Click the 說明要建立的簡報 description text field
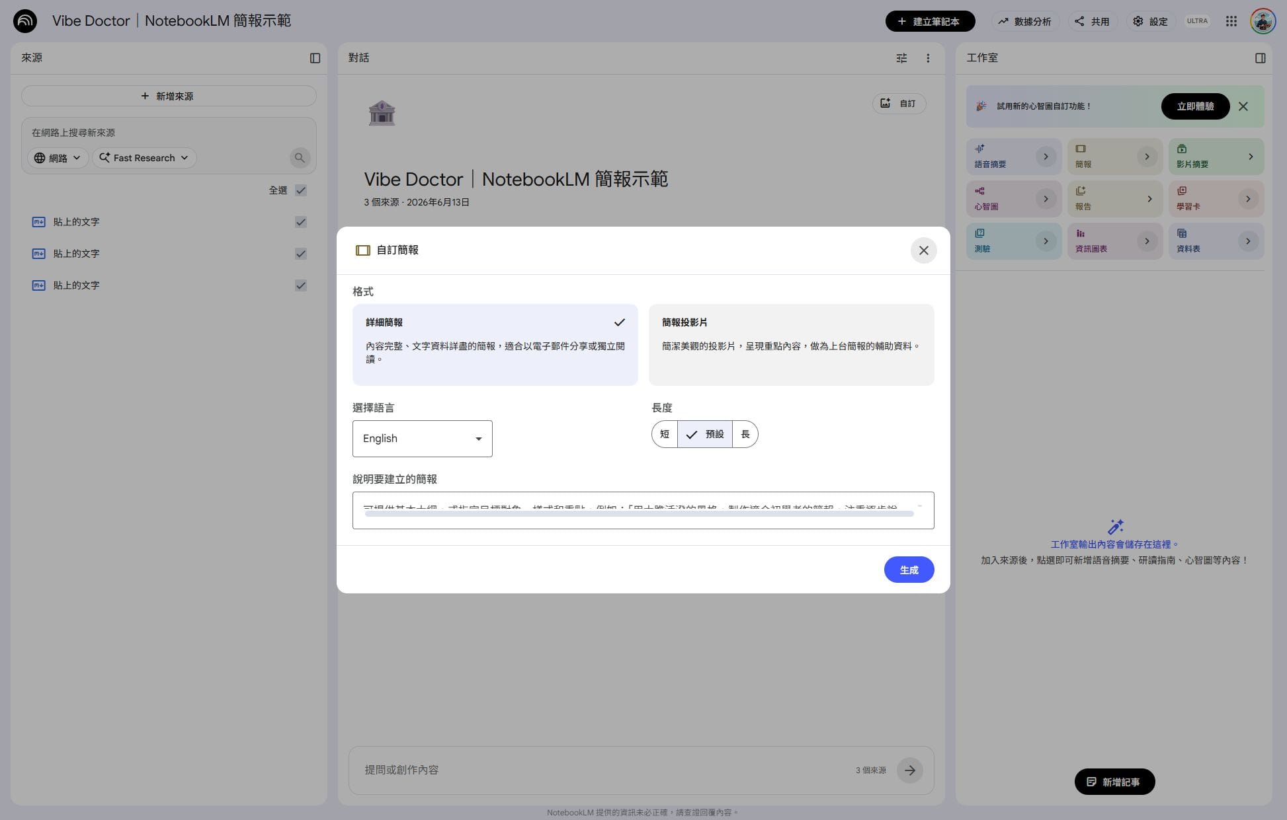The width and height of the screenshot is (1287, 820). pos(643,510)
